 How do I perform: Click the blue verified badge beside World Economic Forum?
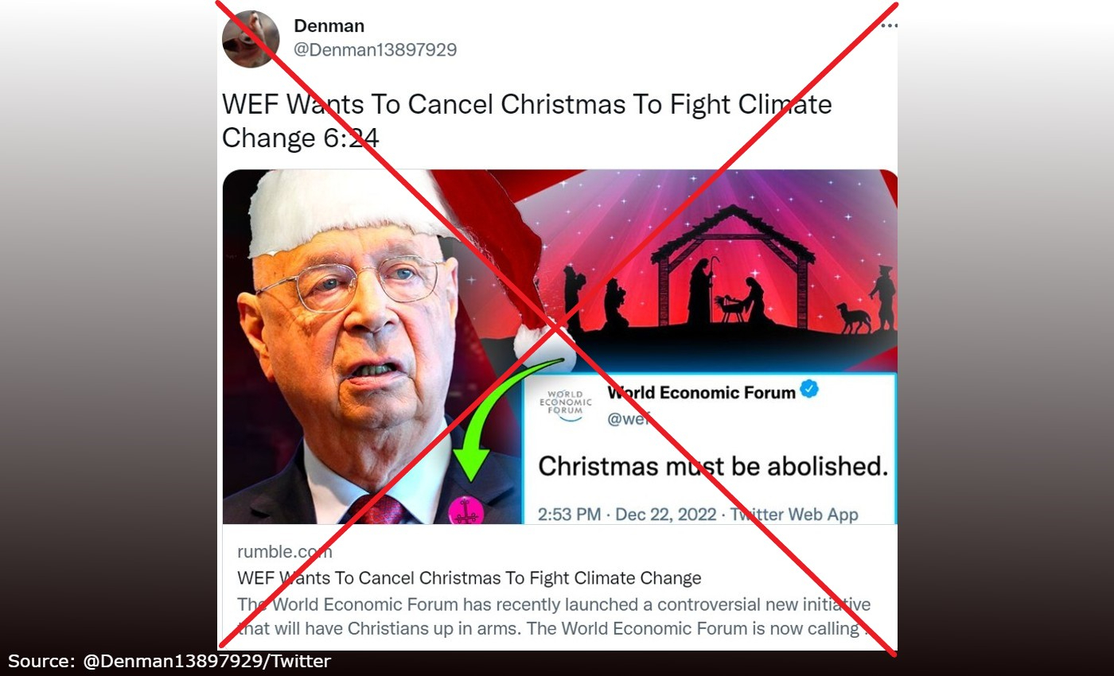click(x=809, y=390)
